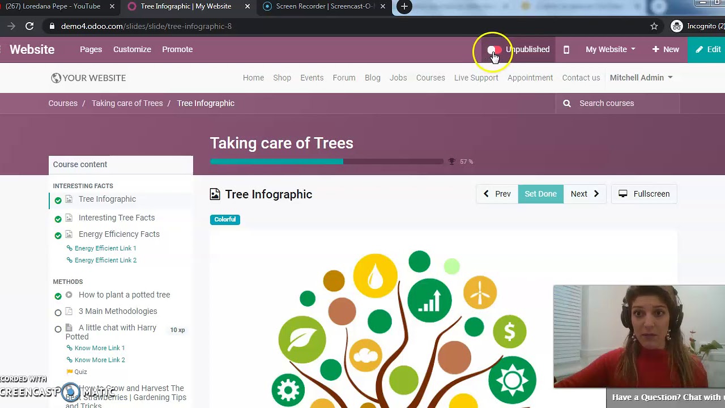
Task: Switch to the Screen Recorder Screencast tab
Action: point(324,6)
